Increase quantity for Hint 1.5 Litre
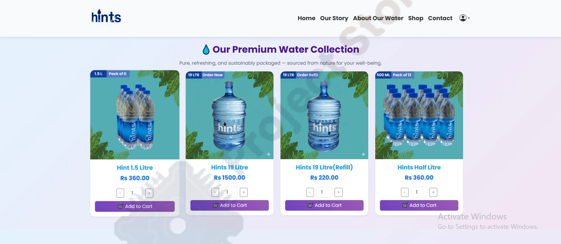561x244 pixels. [149, 193]
